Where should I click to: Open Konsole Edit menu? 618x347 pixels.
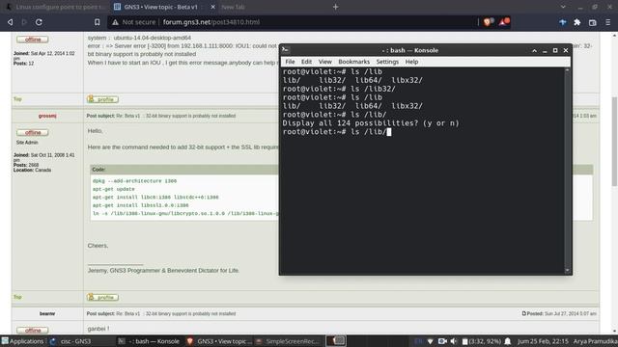[x=306, y=62]
